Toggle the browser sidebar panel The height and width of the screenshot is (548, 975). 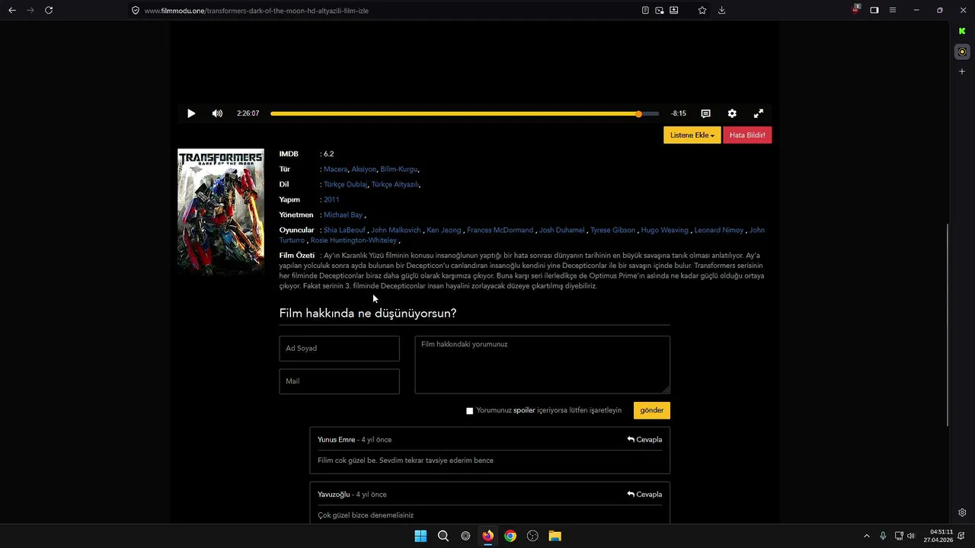874,10
